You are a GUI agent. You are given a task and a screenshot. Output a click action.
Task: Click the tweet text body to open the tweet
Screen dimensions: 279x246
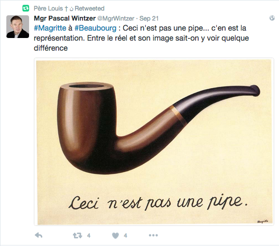(x=141, y=38)
